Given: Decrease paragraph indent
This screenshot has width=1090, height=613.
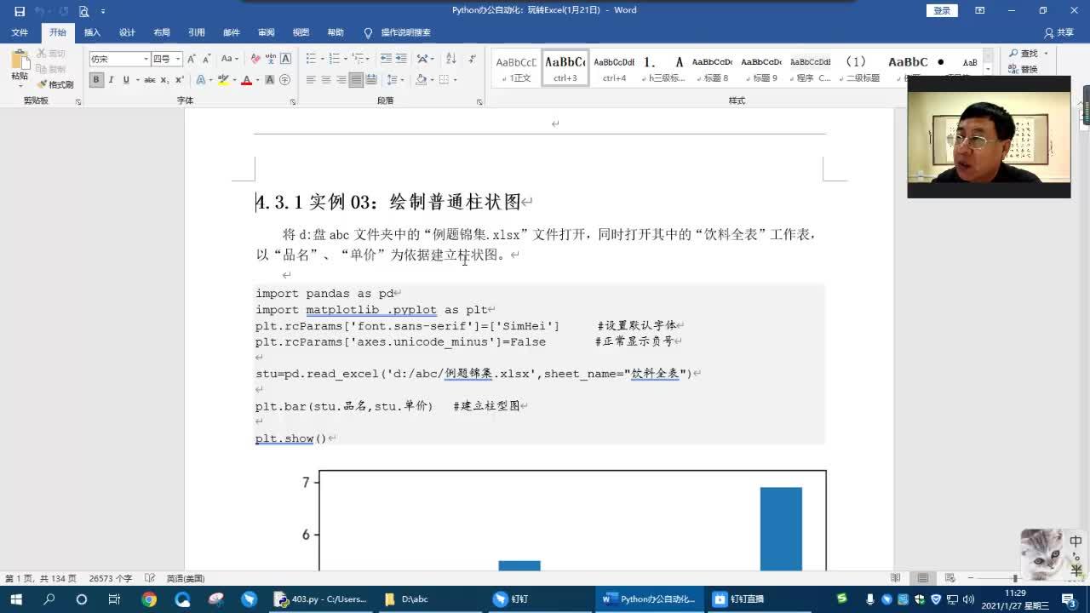Looking at the screenshot, I should click(x=386, y=59).
